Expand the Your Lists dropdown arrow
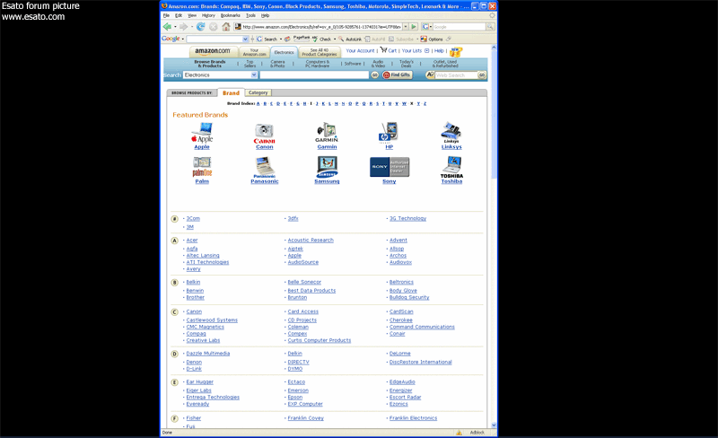This screenshot has height=438, width=718. (427, 51)
